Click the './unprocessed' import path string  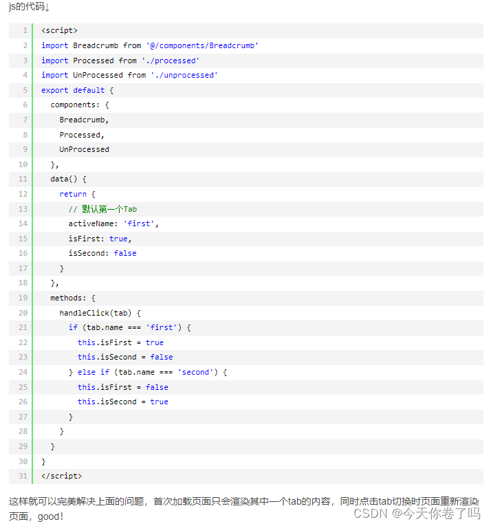(x=184, y=75)
